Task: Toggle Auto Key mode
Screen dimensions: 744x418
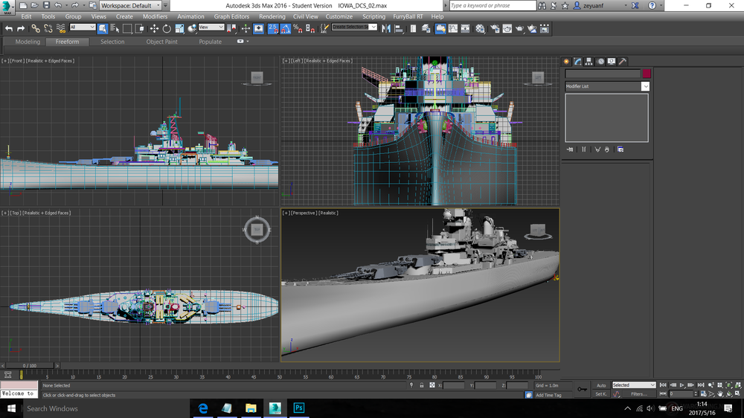Action: coord(601,385)
